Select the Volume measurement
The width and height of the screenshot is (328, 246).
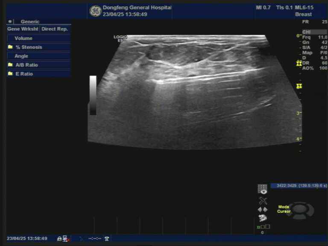pos(23,38)
